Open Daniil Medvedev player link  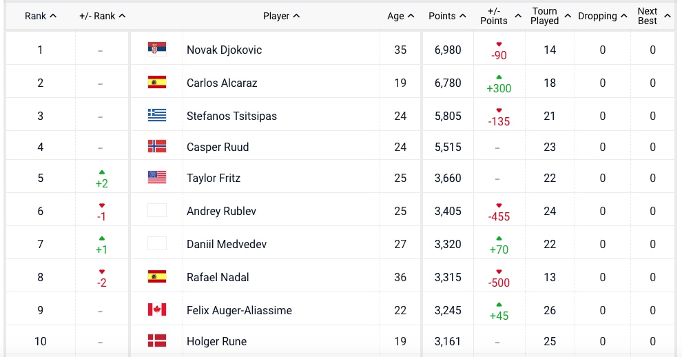point(227,244)
